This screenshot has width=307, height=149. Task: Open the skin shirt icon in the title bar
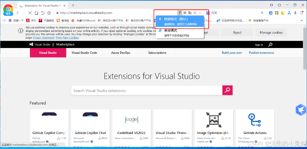[x=279, y=5]
